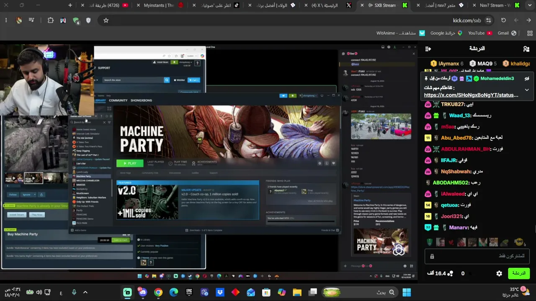Image resolution: width=536 pixels, height=301 pixels.
Task: Open File Explorer from the taskbar
Action: coord(297,292)
